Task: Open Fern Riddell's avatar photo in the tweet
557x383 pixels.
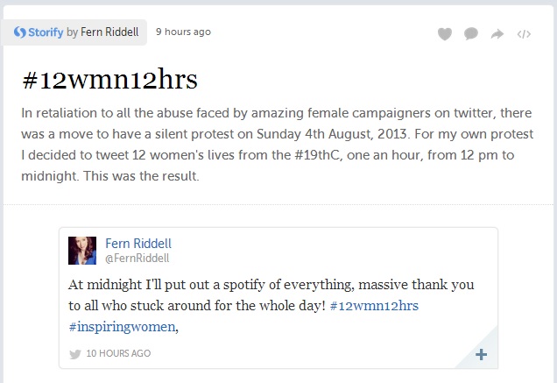Action: (82, 251)
